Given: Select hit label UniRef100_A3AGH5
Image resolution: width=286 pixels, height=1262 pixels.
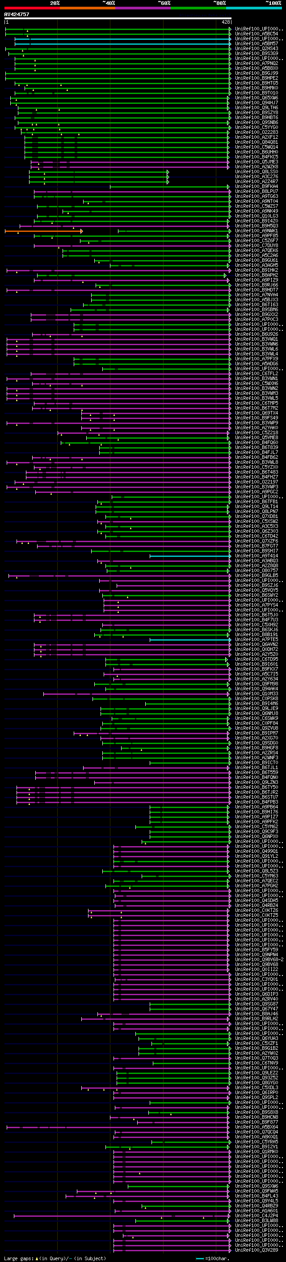Looking at the screenshot, I should pos(257,265).
